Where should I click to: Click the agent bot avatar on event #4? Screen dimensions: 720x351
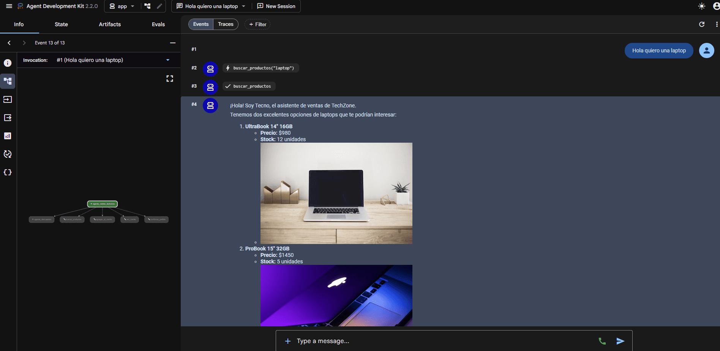[x=210, y=105]
